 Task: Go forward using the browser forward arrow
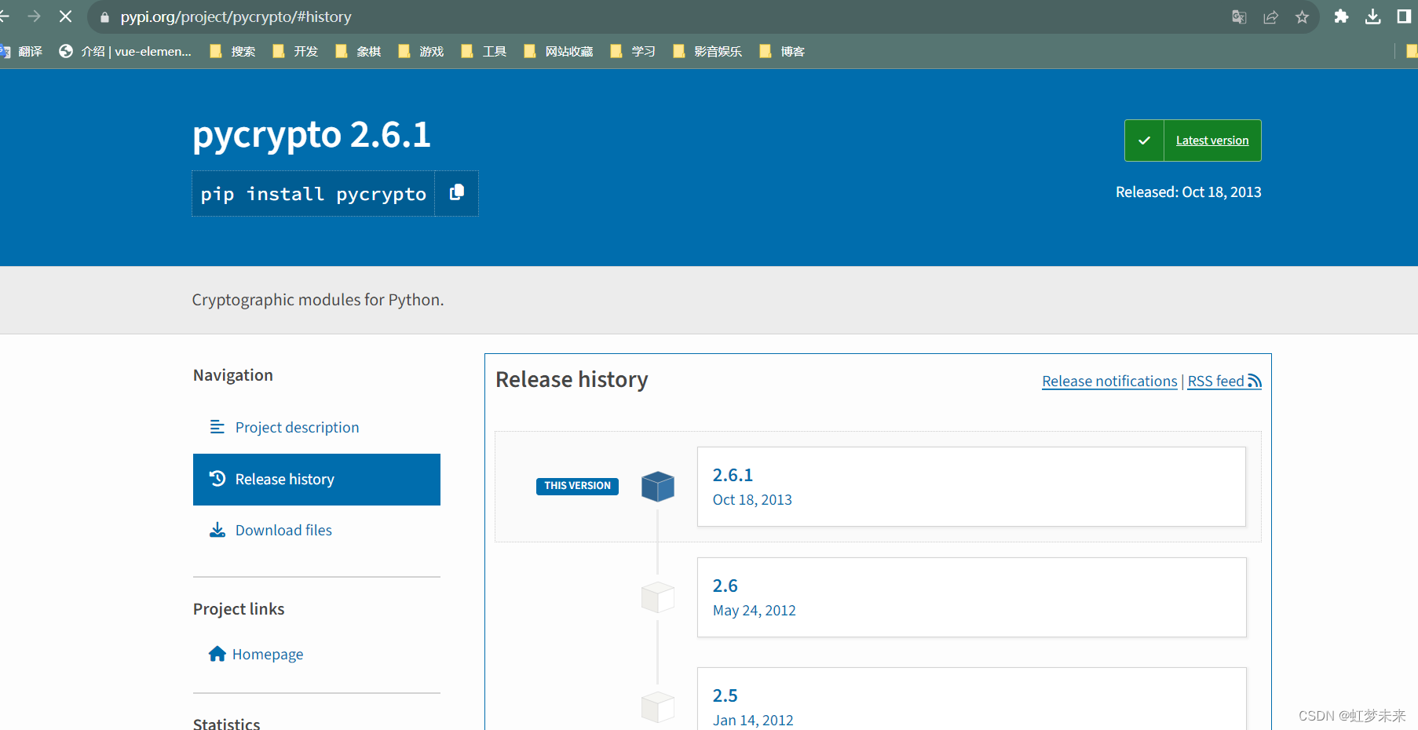34,16
